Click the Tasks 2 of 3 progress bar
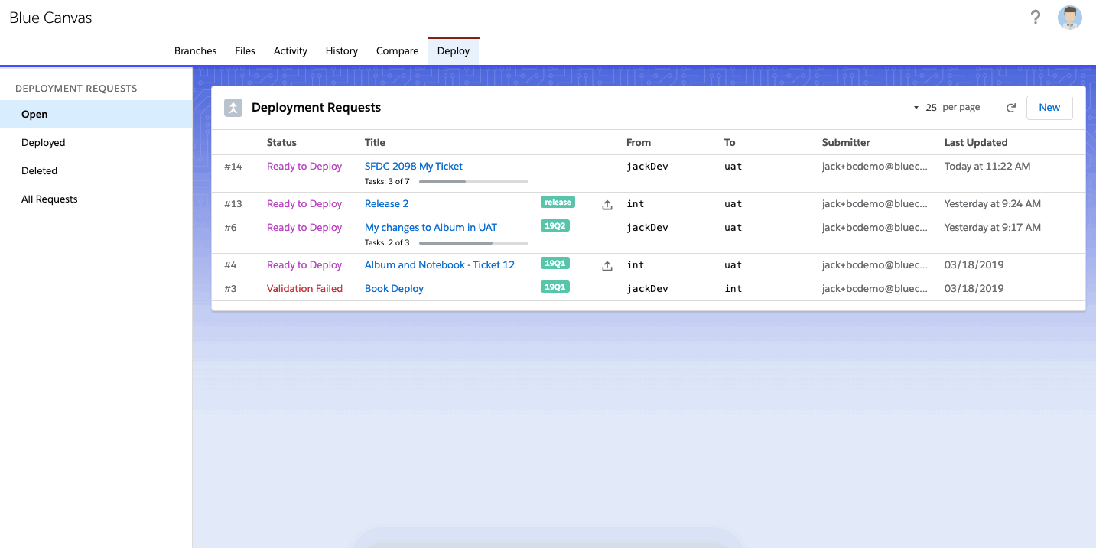 [473, 243]
